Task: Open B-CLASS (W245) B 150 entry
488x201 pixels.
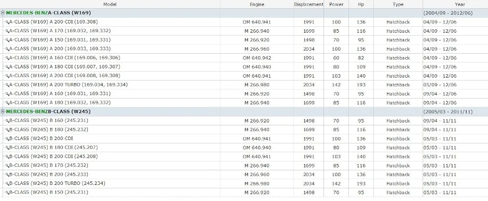Action: point(48,192)
